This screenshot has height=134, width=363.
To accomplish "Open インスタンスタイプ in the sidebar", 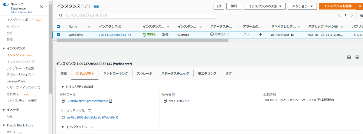I will (20, 62).
